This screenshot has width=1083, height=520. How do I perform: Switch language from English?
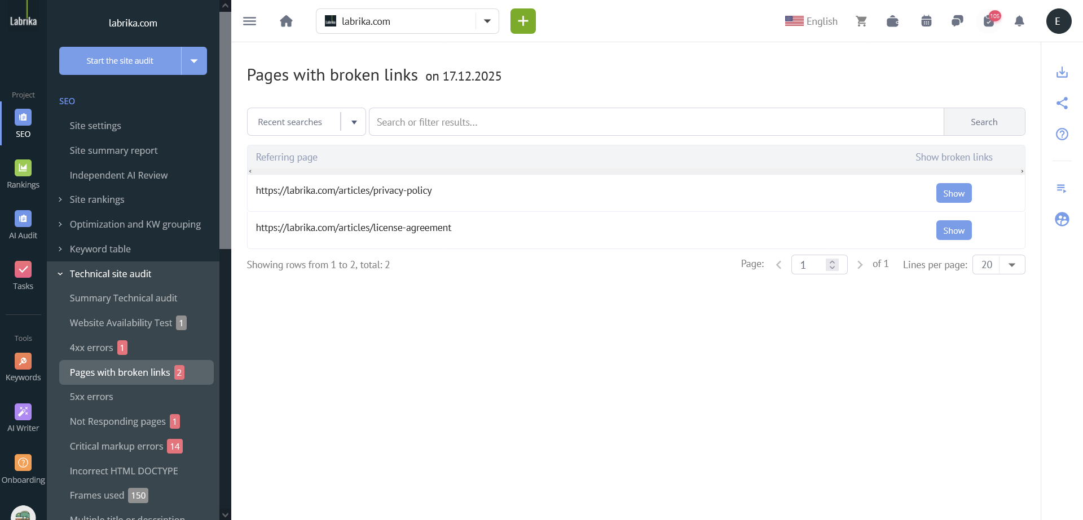point(811,21)
